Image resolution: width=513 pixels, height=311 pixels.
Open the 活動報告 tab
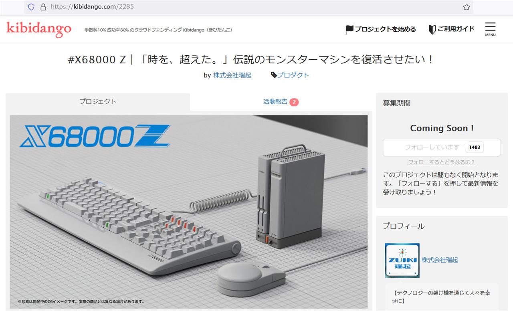point(281,102)
